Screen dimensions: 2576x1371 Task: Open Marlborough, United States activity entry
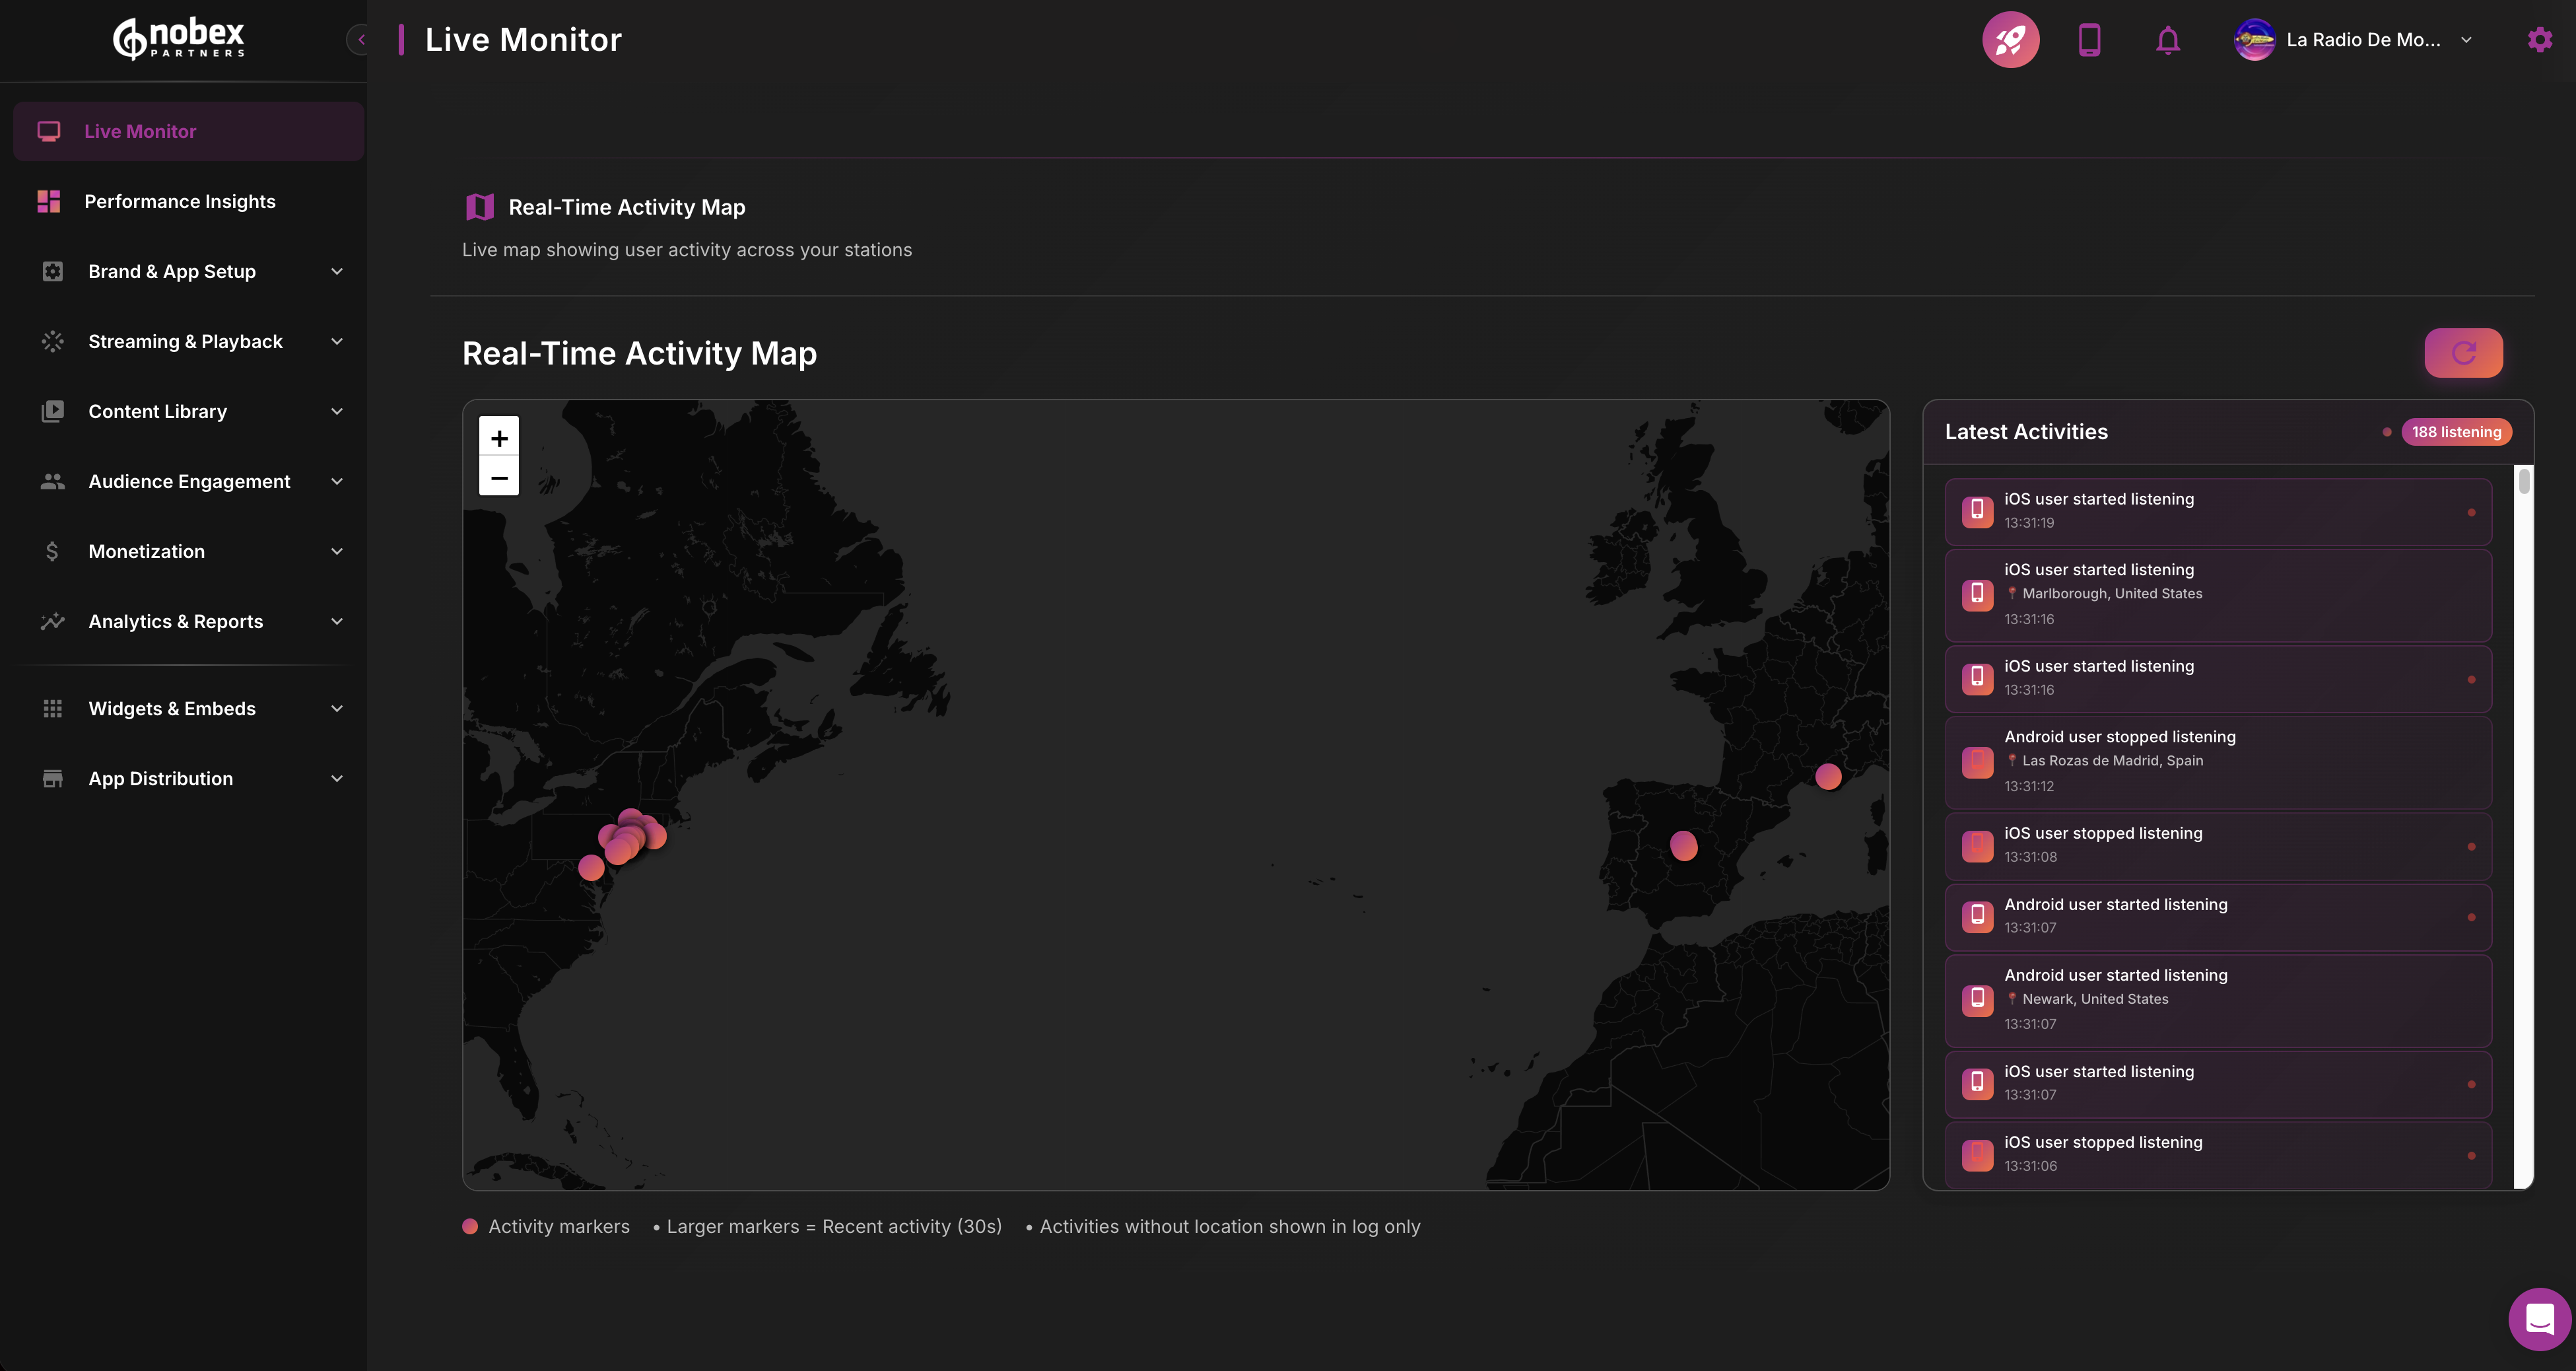[x=2217, y=594]
